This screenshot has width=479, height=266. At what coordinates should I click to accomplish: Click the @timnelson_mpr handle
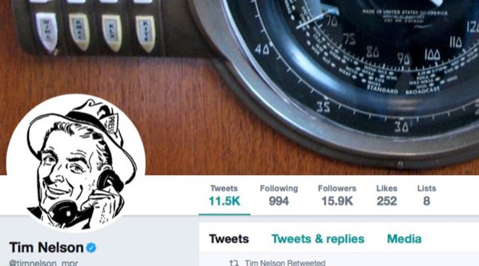coord(43,263)
